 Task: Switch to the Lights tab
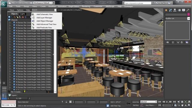pos(22,14)
